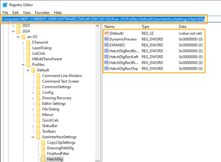Expand the StatusBar key
The width and height of the screenshot is (221, 162).
pos(33,126)
